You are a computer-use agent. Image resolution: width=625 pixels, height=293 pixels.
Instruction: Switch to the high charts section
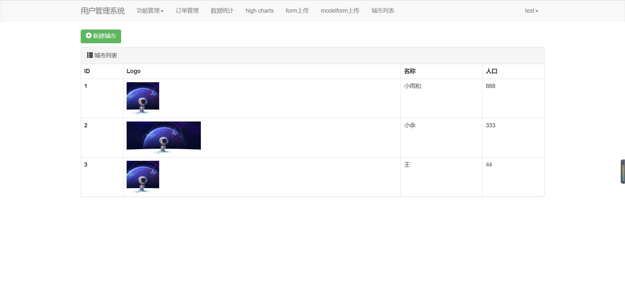(259, 11)
